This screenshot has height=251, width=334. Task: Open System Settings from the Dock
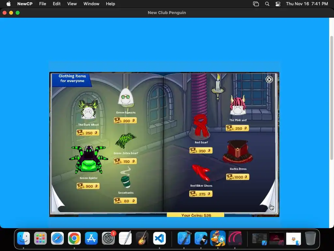108,238
